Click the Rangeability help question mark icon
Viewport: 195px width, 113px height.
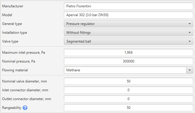point(25,108)
